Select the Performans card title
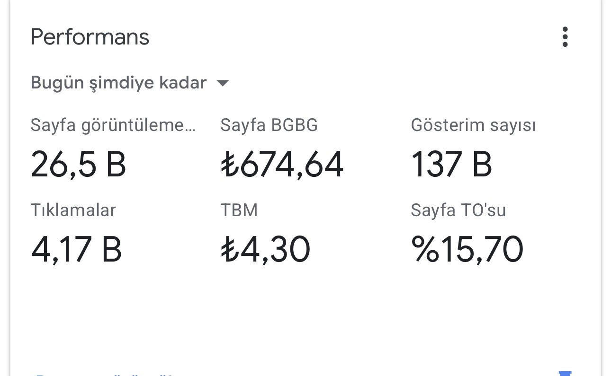This screenshot has height=376, width=611. pyautogui.click(x=90, y=37)
